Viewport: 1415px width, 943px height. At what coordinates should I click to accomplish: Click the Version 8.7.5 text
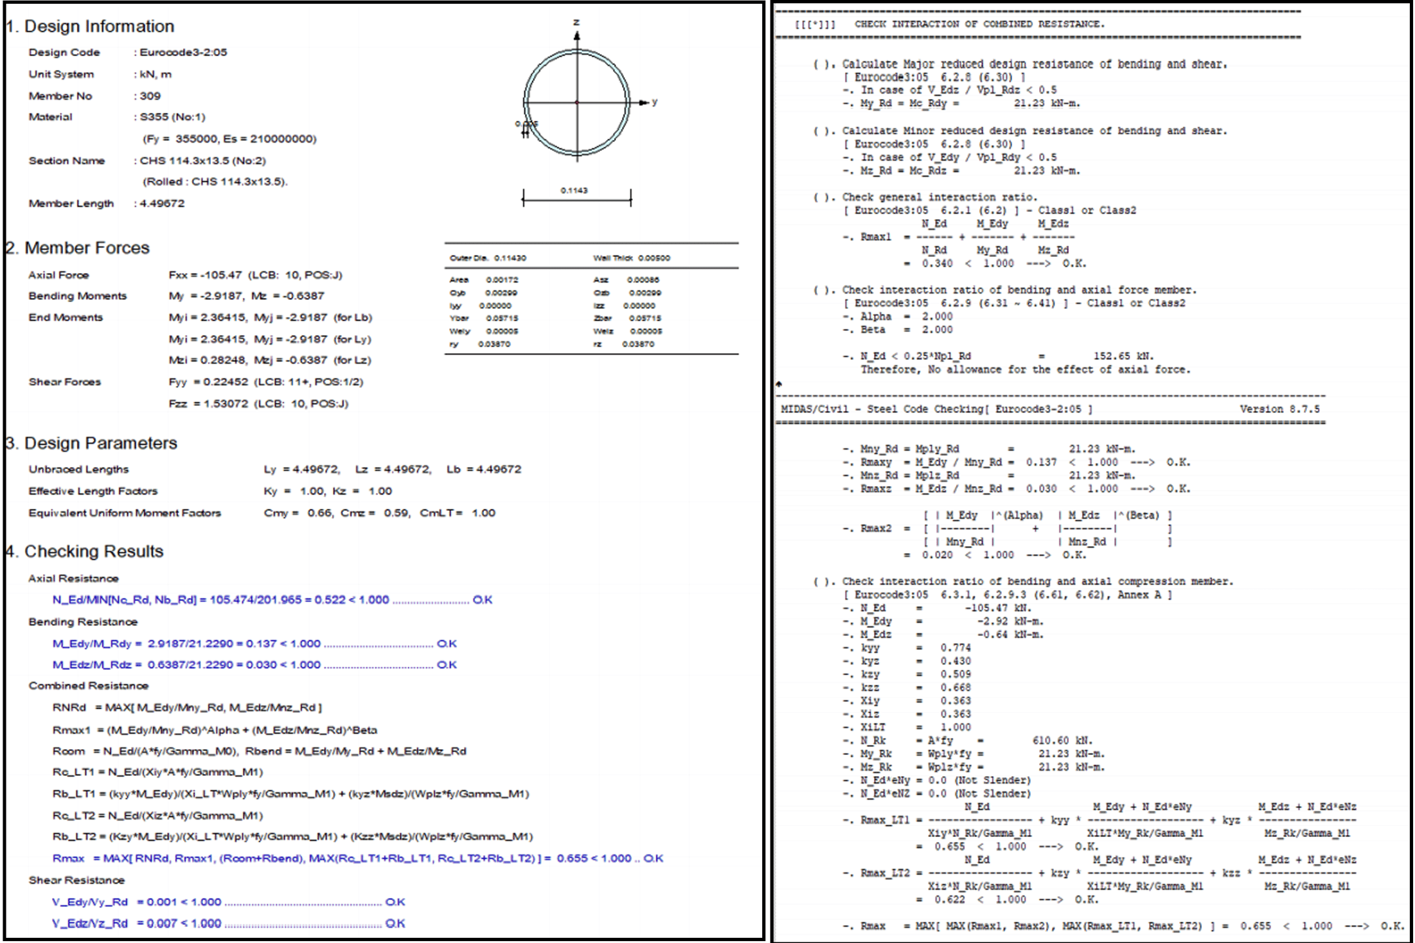(x=1279, y=409)
